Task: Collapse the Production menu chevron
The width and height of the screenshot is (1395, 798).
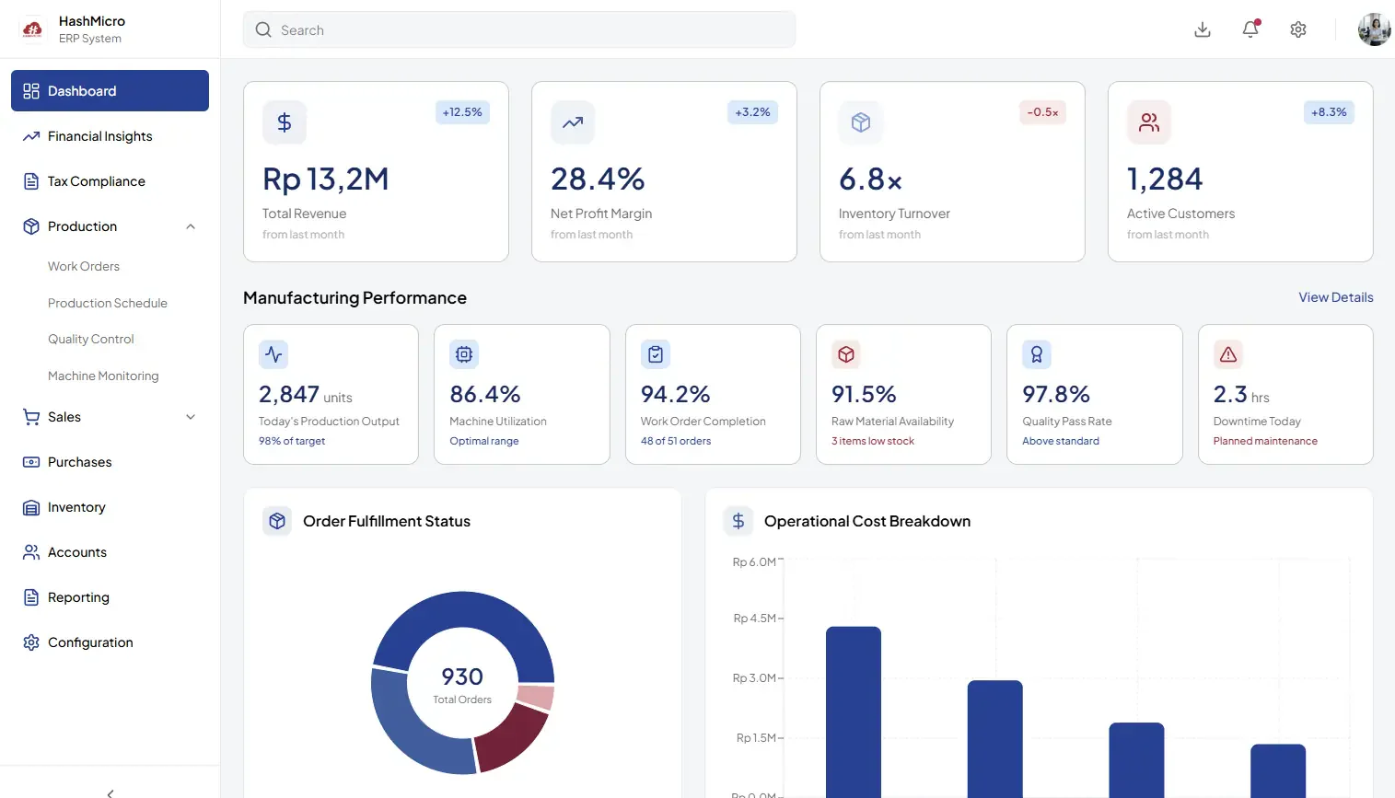Action: (191, 226)
